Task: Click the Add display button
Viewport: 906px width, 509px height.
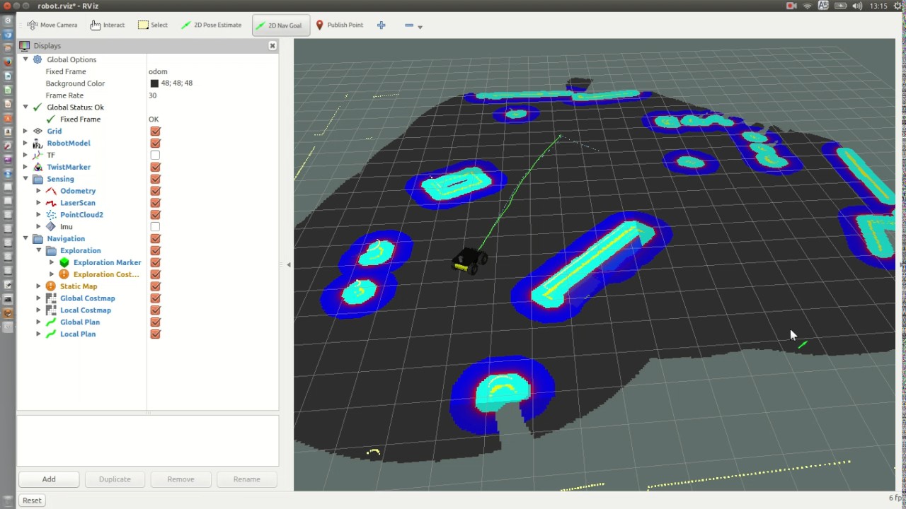Action: tap(49, 479)
